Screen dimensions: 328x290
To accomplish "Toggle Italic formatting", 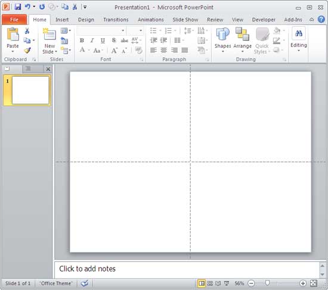I will 92,40.
